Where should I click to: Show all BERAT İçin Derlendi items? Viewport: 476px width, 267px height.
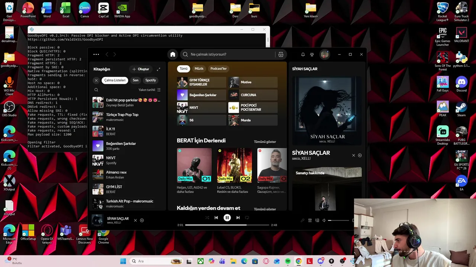265,142
